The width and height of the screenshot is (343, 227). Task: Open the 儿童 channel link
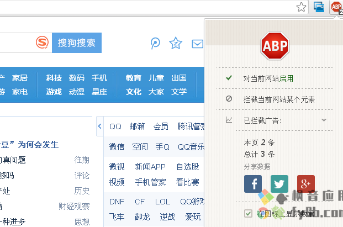click(x=156, y=78)
